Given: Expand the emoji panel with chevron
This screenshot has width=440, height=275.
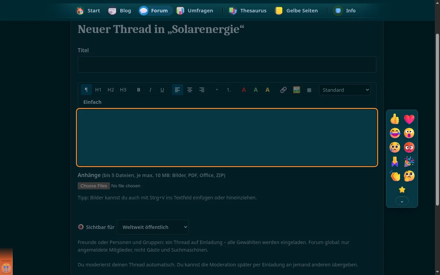Looking at the screenshot, I should [402, 201].
